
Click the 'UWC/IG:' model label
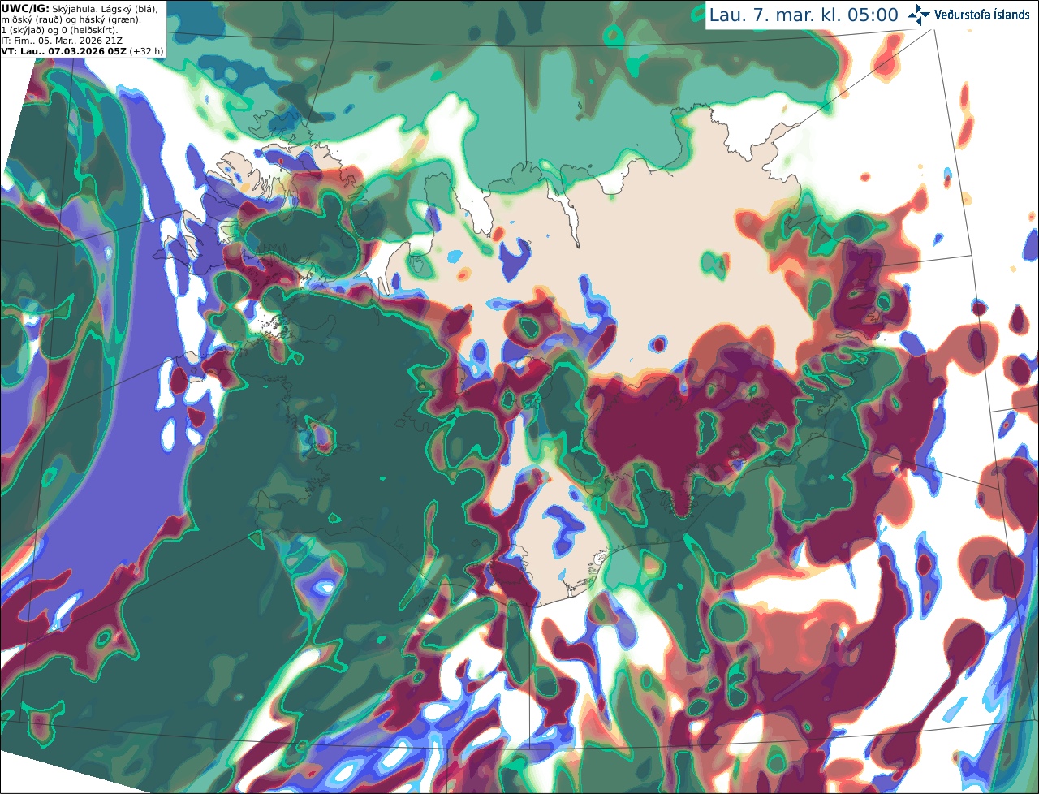point(25,8)
